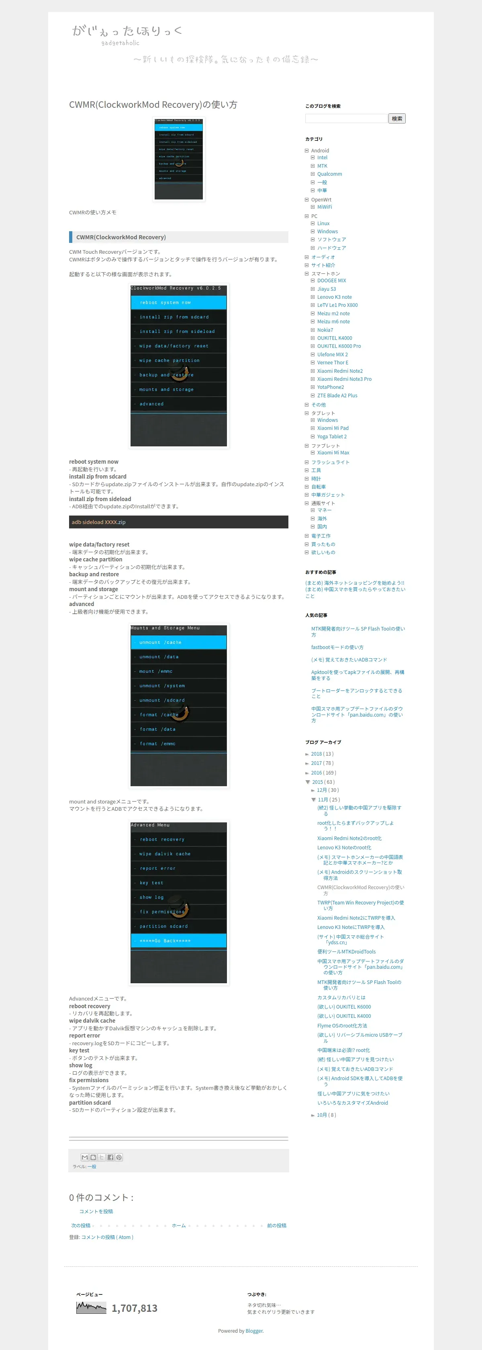Open the Xiaomi Redmi Note3 Pro category
Image resolution: width=482 pixels, height=1350 pixels.
pyautogui.click(x=344, y=379)
